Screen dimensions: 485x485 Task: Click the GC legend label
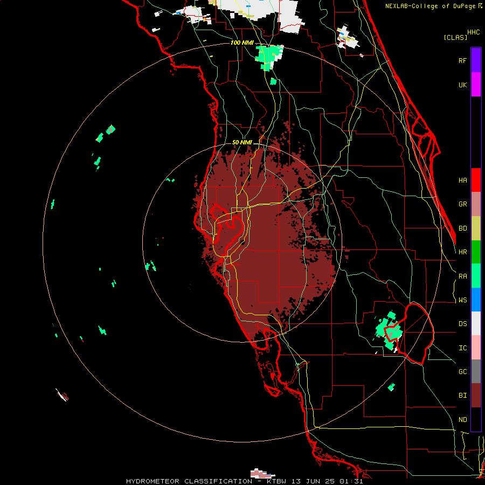point(462,372)
